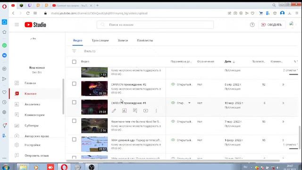The width and height of the screenshot is (302, 170).
Task: Click Отправить отзыв feedback link
Action: click(x=37, y=155)
